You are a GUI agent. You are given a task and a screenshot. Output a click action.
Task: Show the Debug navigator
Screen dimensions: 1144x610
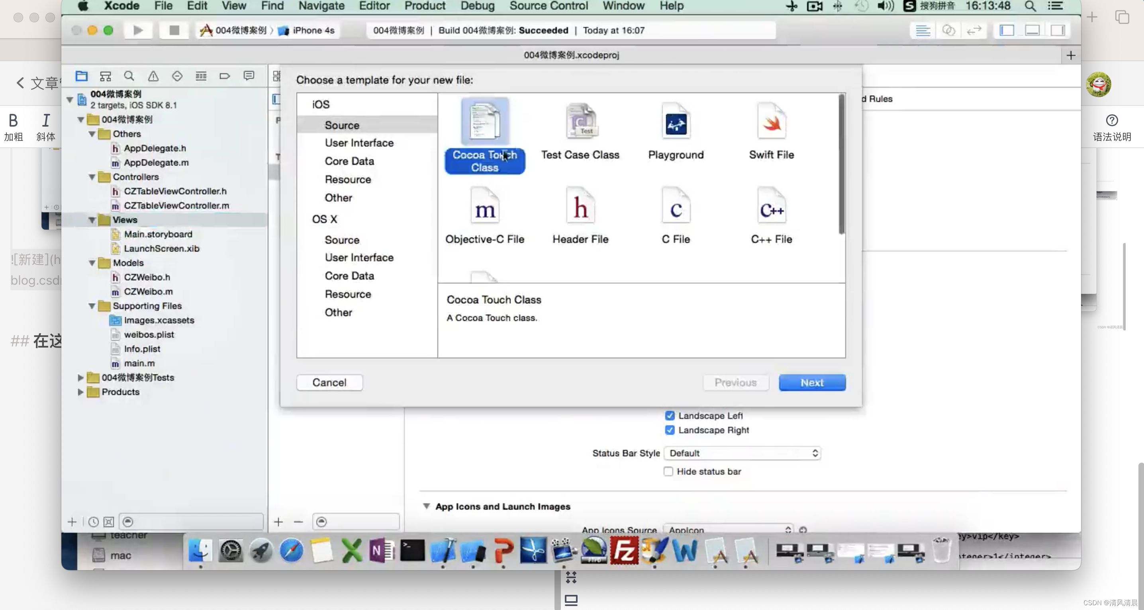(201, 76)
